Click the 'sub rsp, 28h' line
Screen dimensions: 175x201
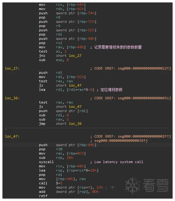56,158
